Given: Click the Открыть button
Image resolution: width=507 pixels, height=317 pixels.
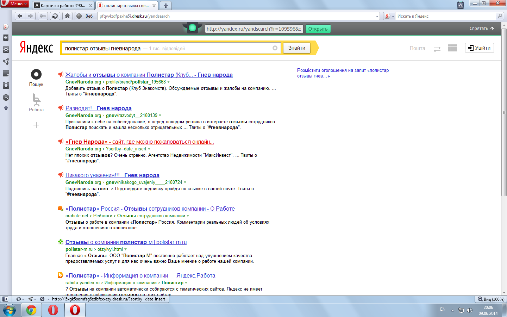Looking at the screenshot, I should (x=318, y=29).
